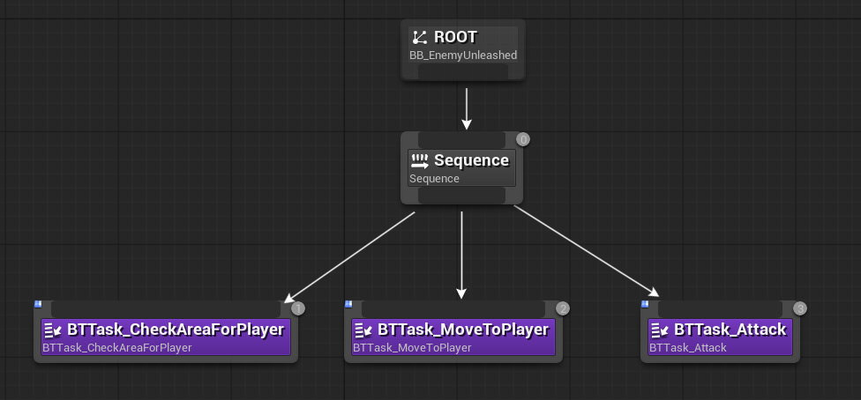Click the top input pin of BTTask_Attack
The image size is (861, 400).
pos(720,308)
